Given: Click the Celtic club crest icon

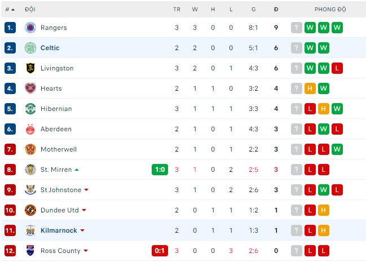Looking at the screenshot, I should pyautogui.click(x=30, y=48).
